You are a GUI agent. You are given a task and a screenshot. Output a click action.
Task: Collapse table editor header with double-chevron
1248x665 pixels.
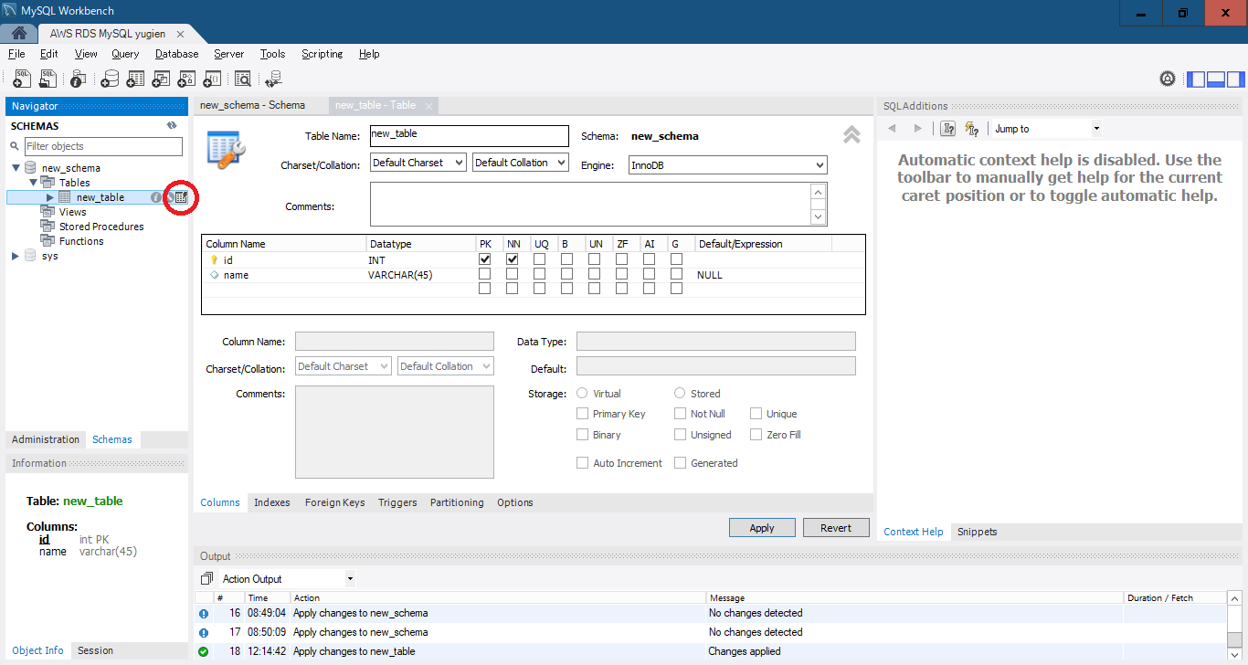[851, 135]
